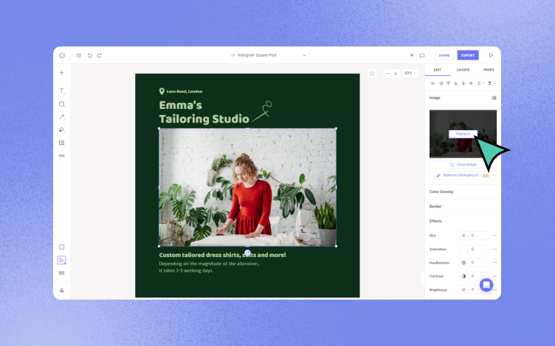Click the play preview icon
Viewport: 555px width, 346px height.
(491, 55)
